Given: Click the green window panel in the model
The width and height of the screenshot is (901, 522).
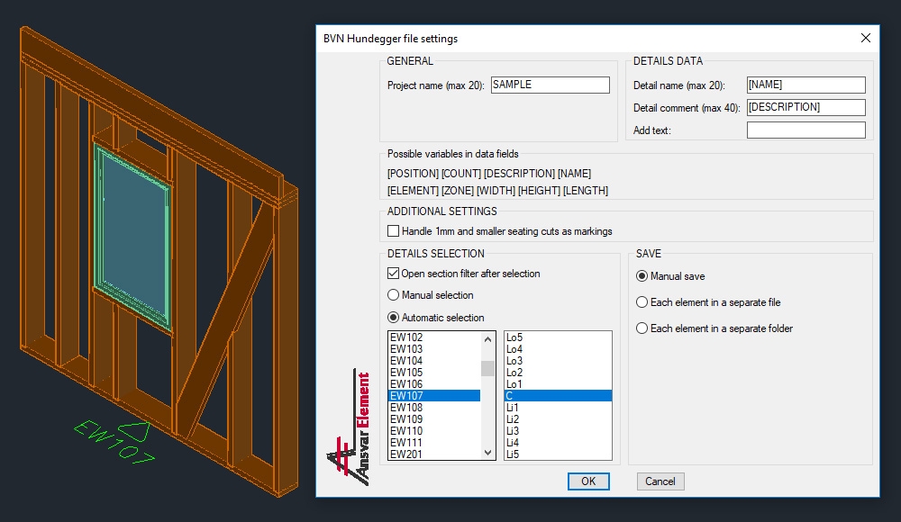Looking at the screenshot, I should click(x=132, y=239).
